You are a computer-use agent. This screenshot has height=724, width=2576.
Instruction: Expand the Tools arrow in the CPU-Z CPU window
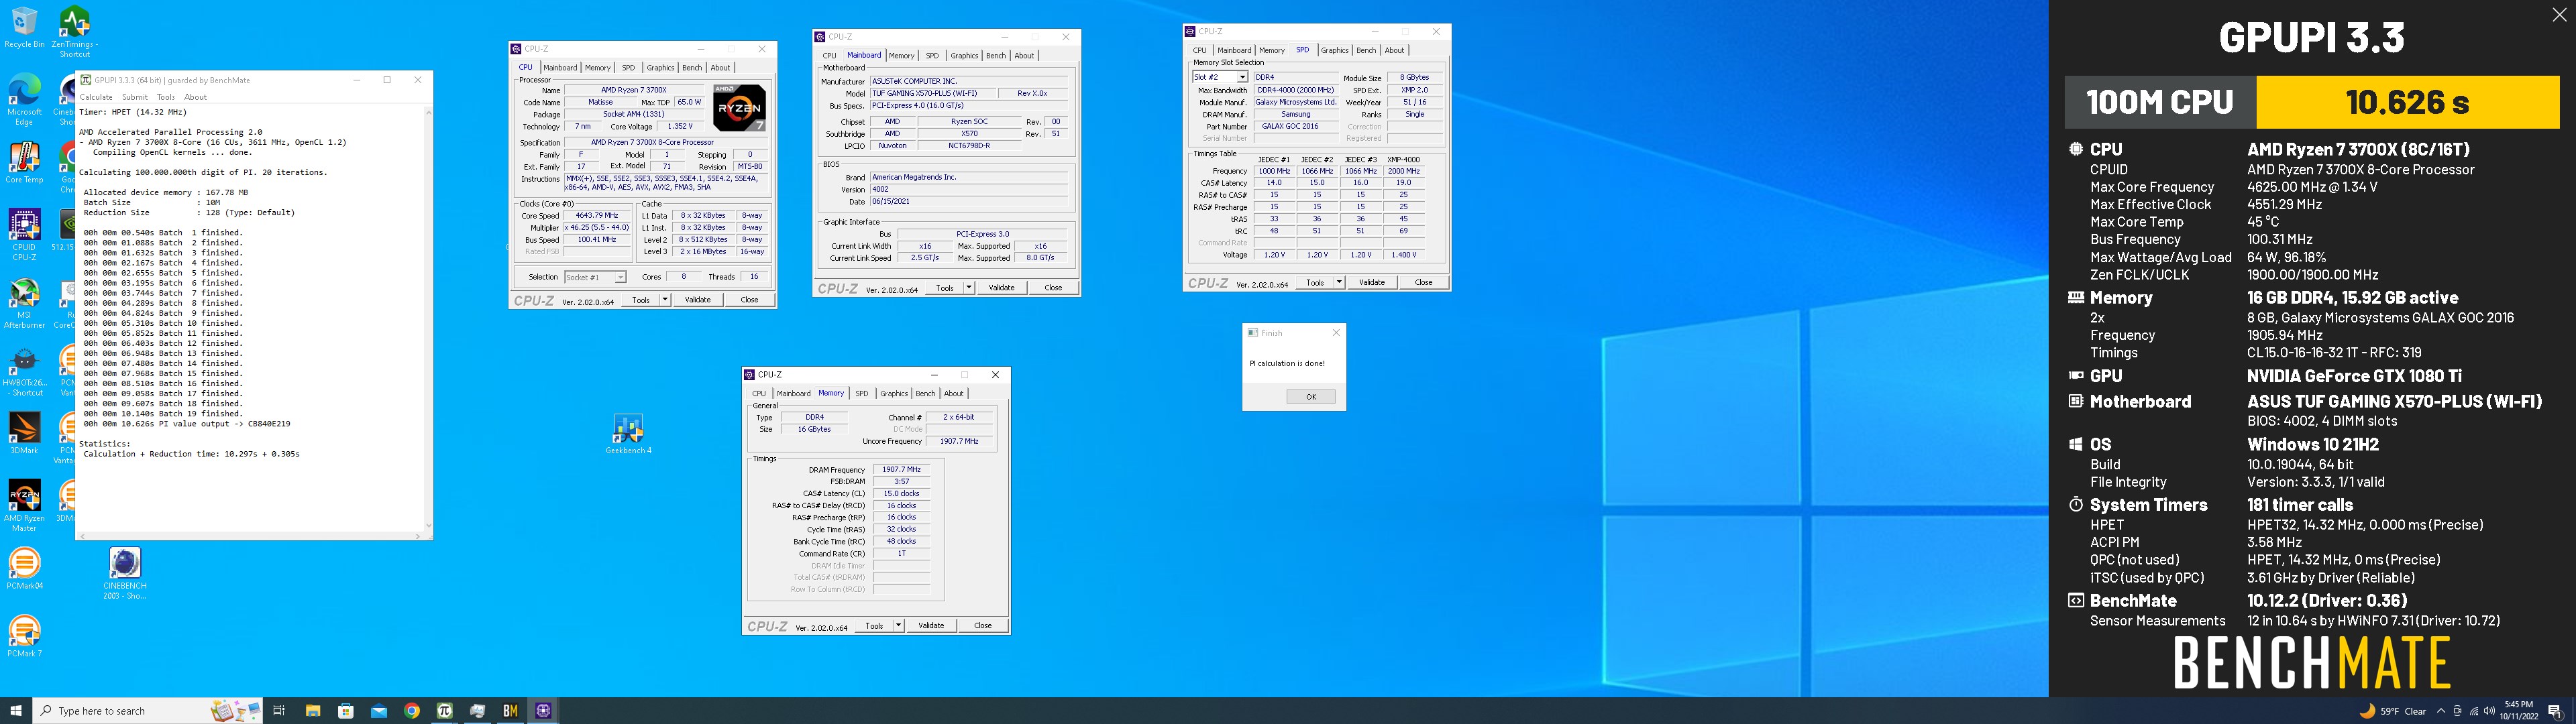pyautogui.click(x=665, y=300)
